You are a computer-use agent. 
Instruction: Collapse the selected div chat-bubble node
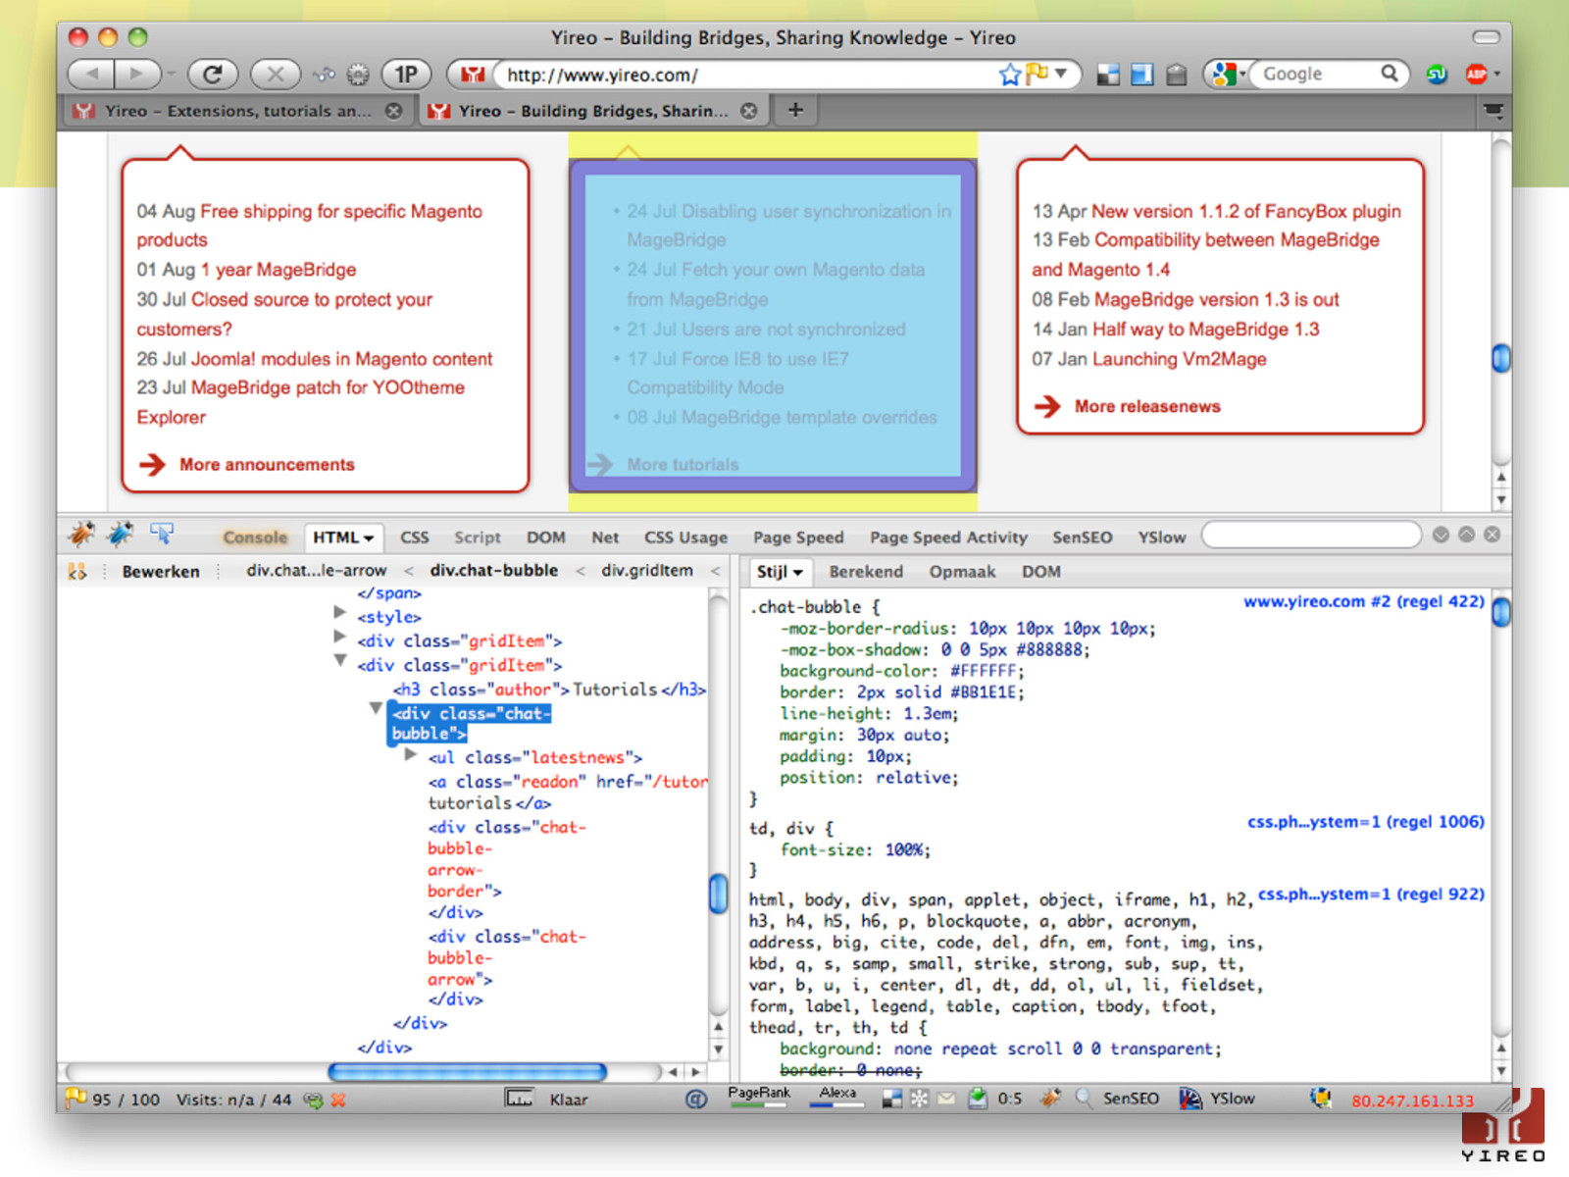(x=376, y=707)
